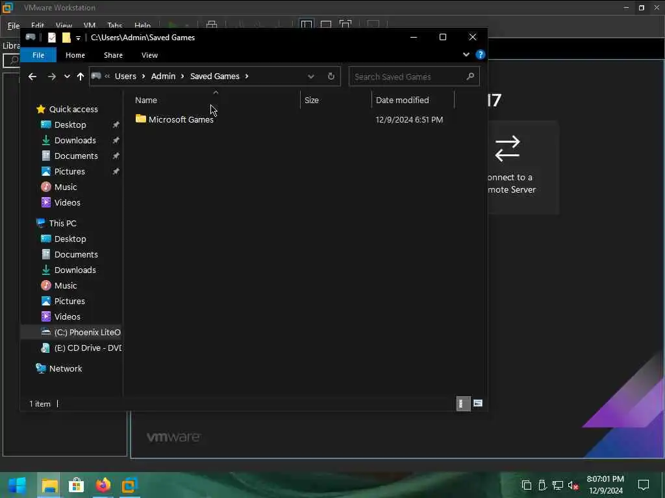The height and width of the screenshot is (498, 665).
Task: Open Explorer help icon
Action: [x=480, y=54]
